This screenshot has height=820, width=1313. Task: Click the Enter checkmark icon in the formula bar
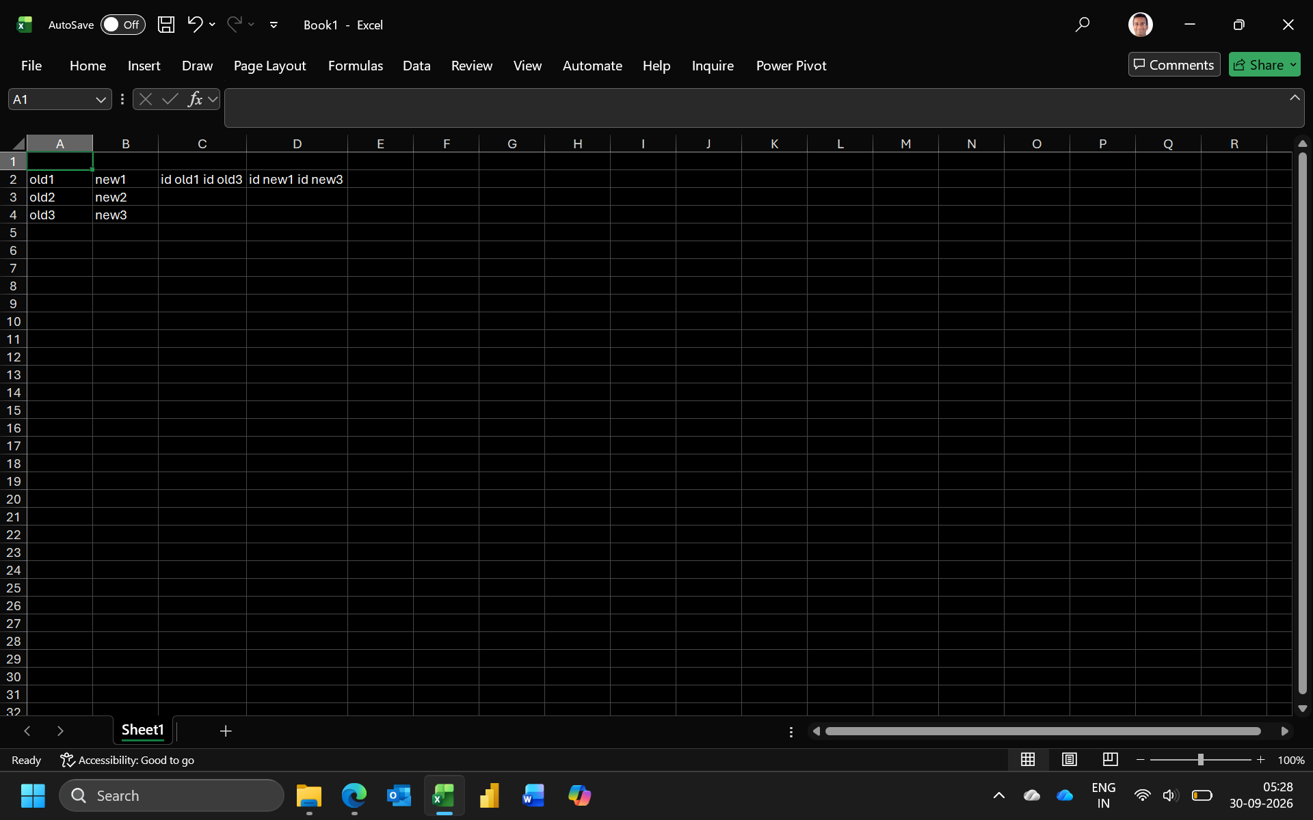coord(170,99)
